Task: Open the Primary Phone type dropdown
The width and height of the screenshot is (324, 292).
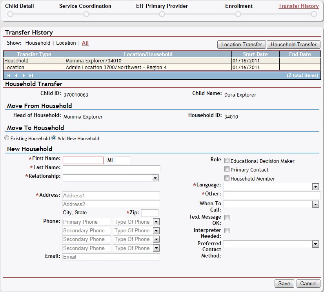Action: (x=156, y=222)
